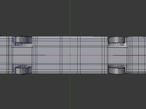Select the lower-right wheel cylinder mesh
The height and width of the screenshot is (109, 146).
[116, 70]
